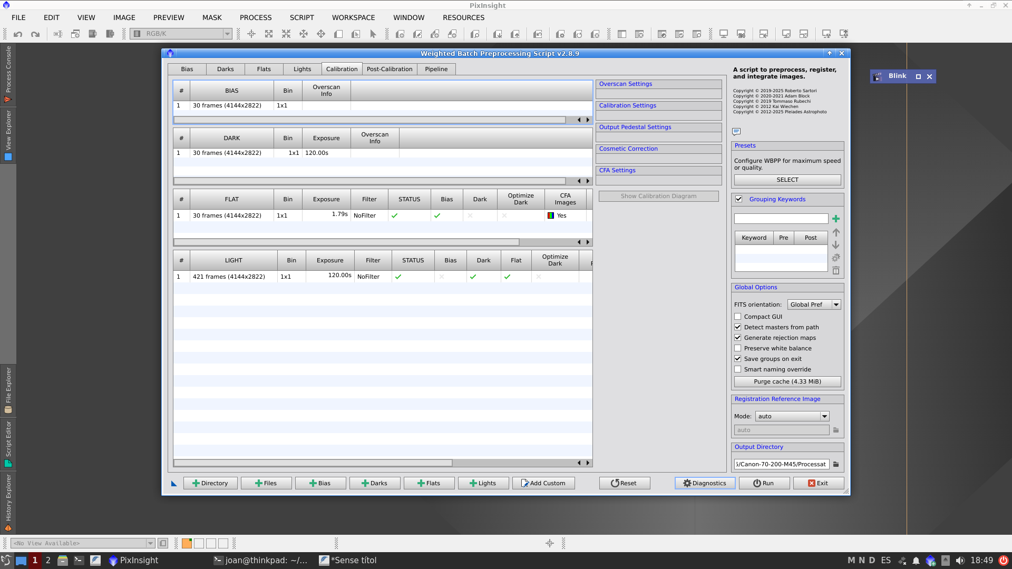Click the redo arrow in toolbar
Viewport: 1012px width, 569px height.
35,34
